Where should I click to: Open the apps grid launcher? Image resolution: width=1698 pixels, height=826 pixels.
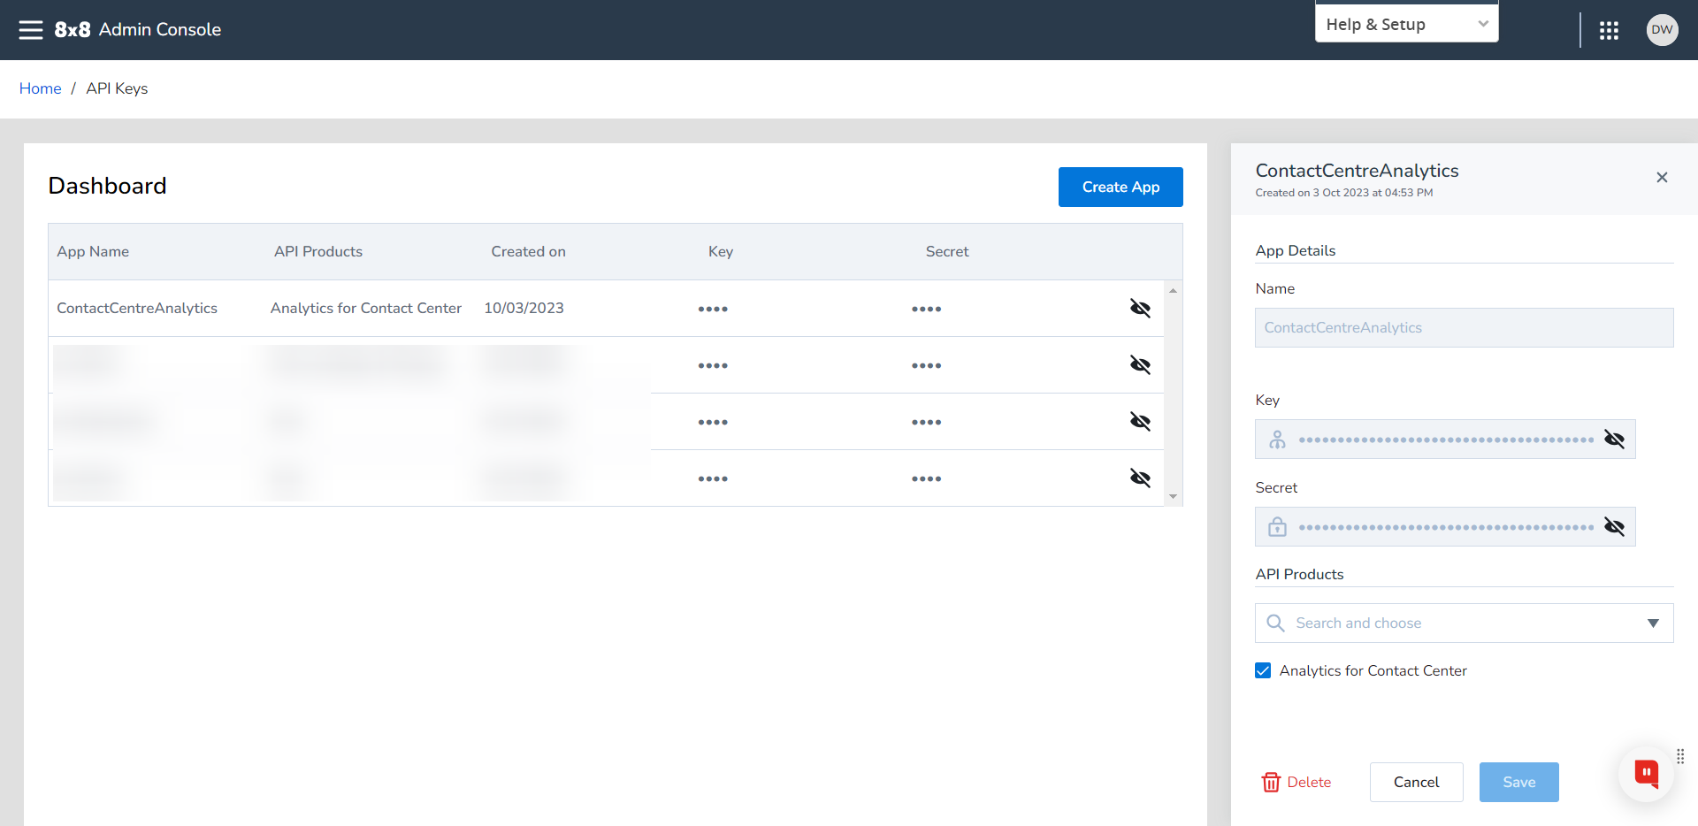[x=1609, y=31]
